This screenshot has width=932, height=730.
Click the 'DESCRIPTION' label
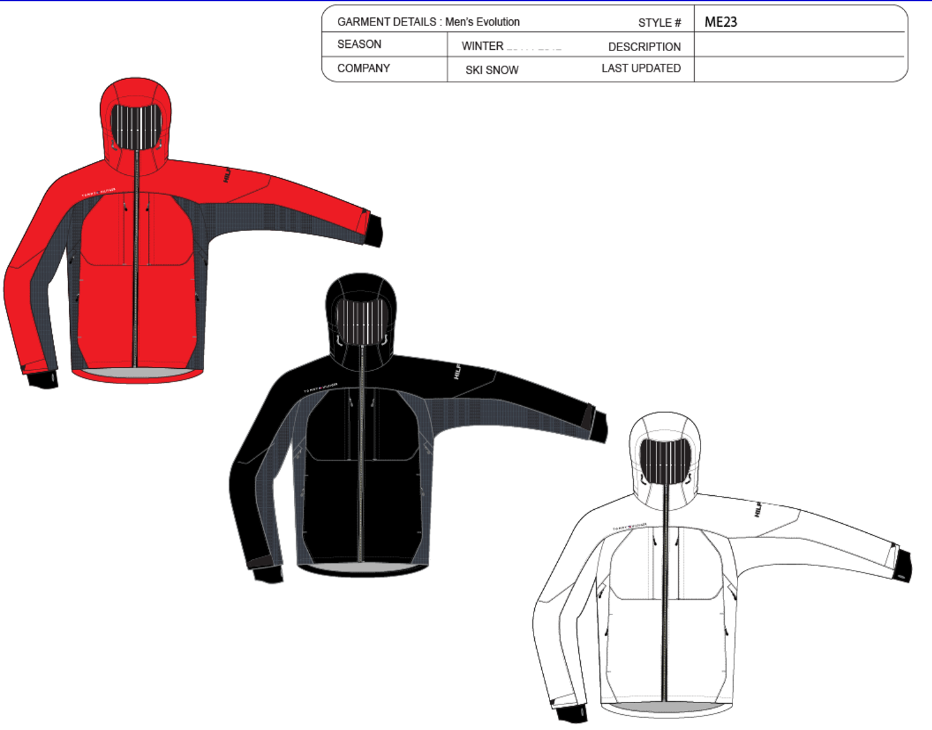pyautogui.click(x=644, y=47)
